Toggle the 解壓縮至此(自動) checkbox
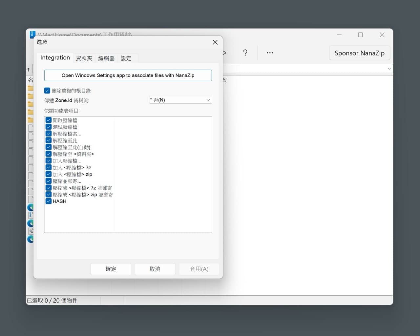 click(x=49, y=147)
